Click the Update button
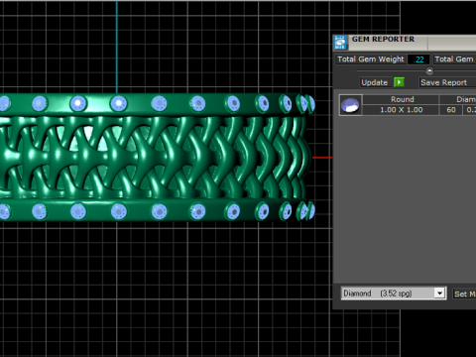476x357 pixels. point(374,82)
